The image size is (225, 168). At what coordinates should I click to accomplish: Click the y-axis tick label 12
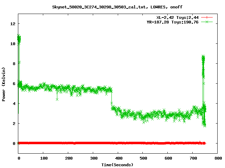(13, 24)
